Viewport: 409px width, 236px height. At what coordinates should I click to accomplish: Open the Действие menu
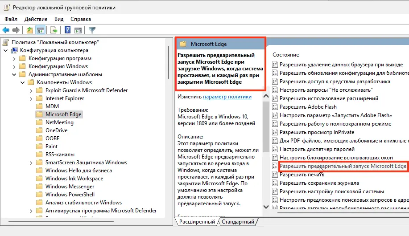pyautogui.click(x=36, y=19)
